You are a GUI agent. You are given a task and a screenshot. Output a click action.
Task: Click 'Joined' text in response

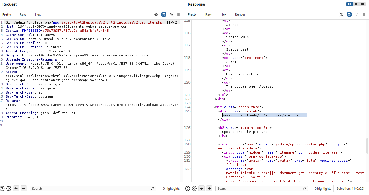[232, 25]
